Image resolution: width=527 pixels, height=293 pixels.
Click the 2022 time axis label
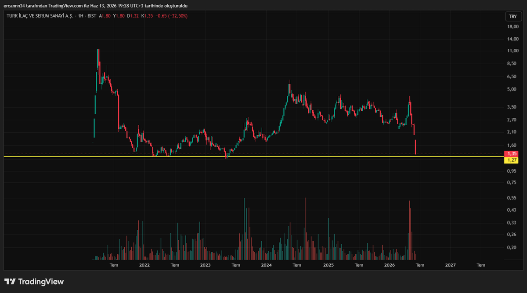(x=144, y=265)
